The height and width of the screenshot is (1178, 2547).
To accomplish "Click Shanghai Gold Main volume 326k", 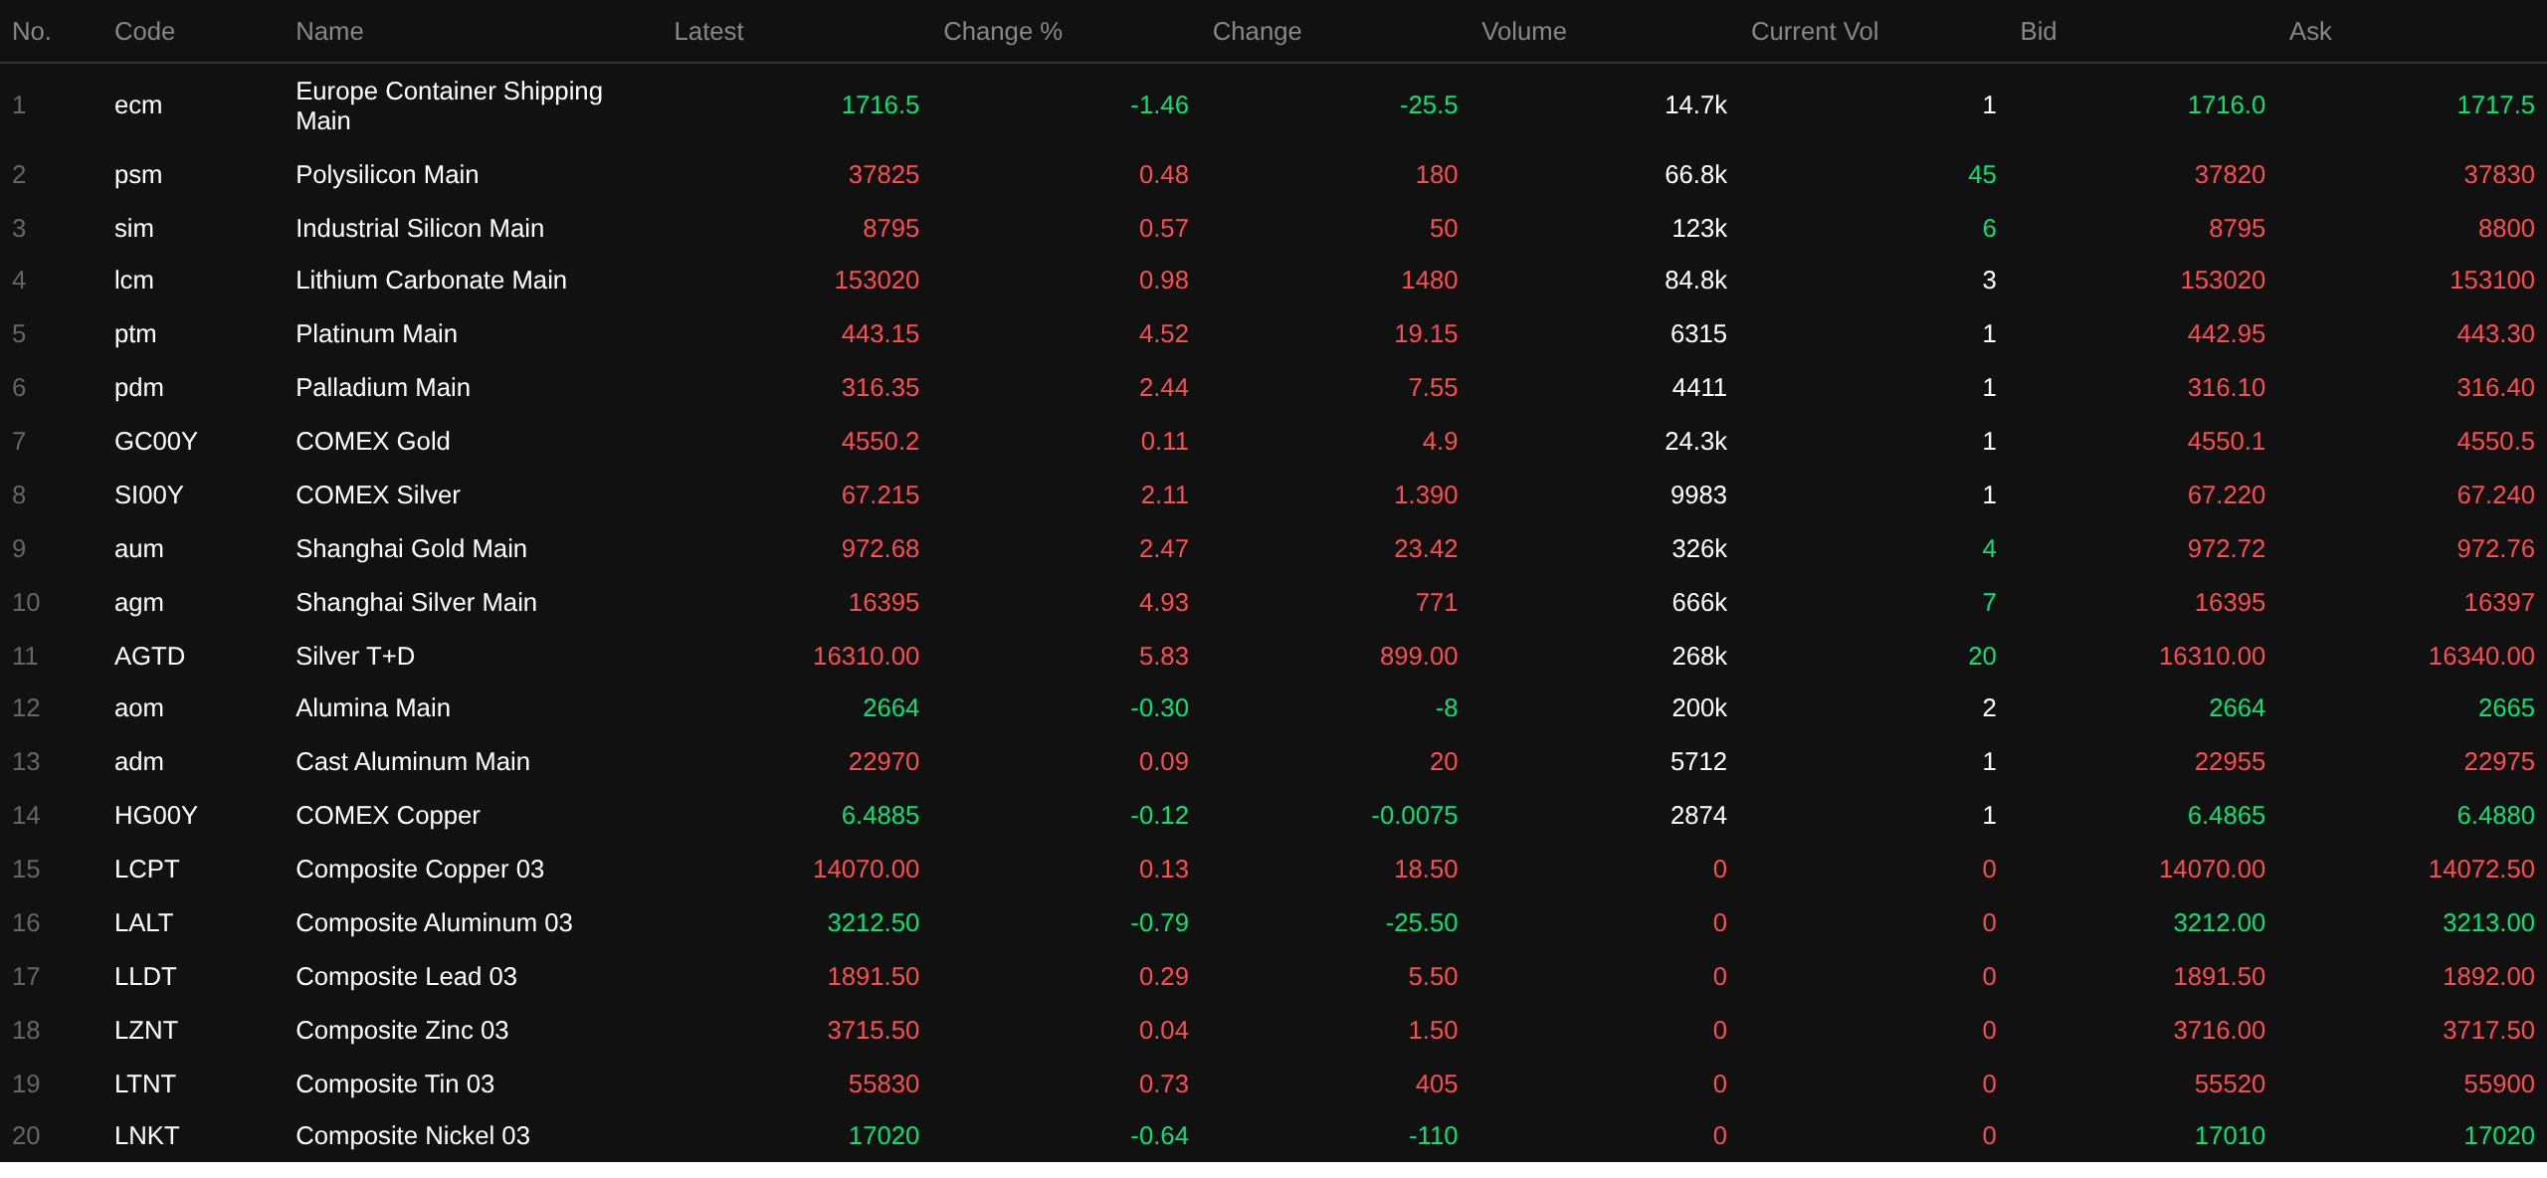I will coord(1699,549).
